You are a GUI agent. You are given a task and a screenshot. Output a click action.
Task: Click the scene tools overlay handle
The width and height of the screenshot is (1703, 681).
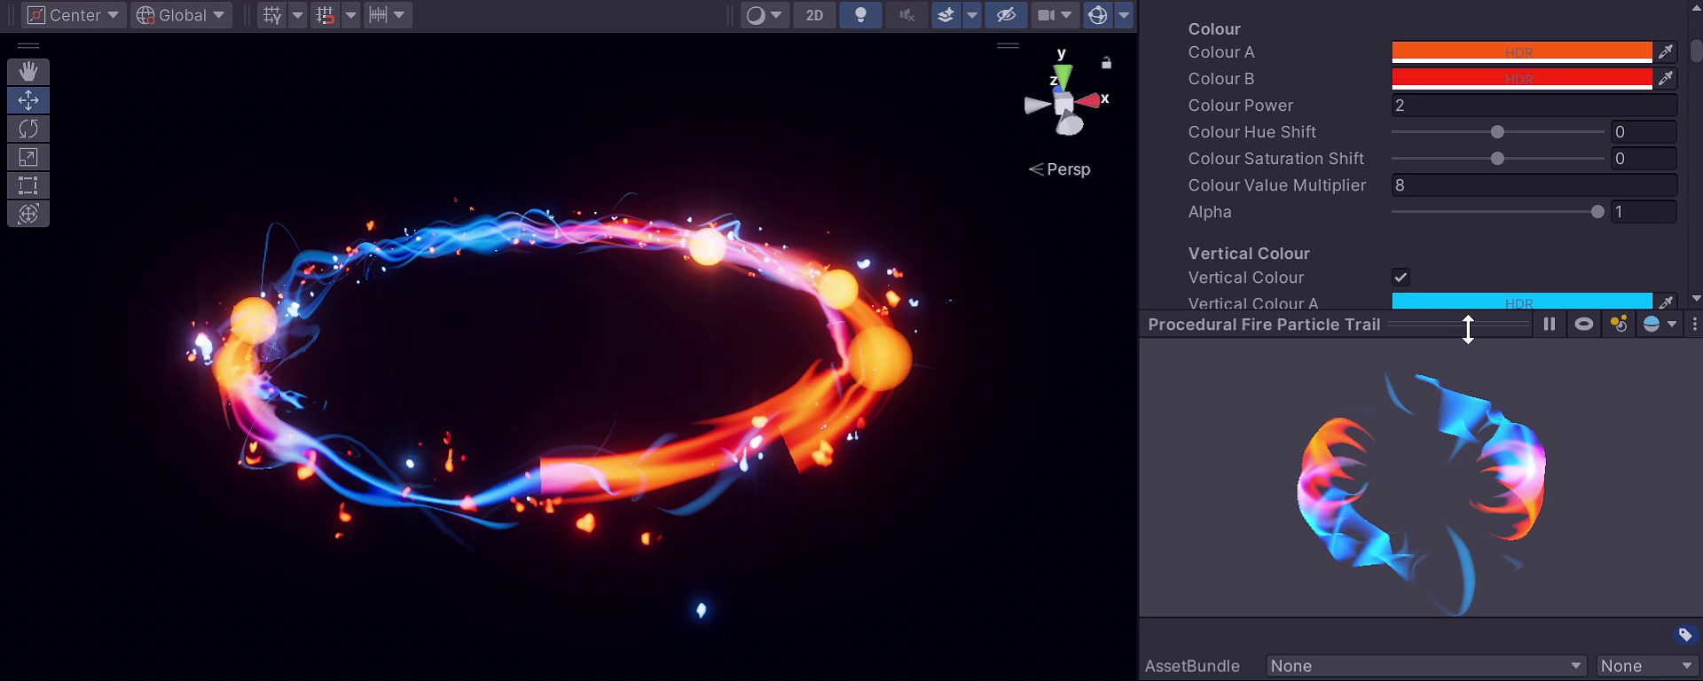point(28,45)
